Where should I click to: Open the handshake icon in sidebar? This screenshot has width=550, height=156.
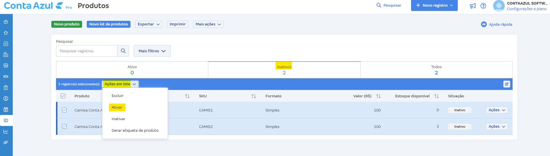(6, 77)
